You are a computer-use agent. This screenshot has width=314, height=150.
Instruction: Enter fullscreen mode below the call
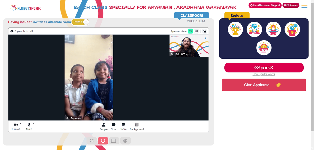[92, 141]
